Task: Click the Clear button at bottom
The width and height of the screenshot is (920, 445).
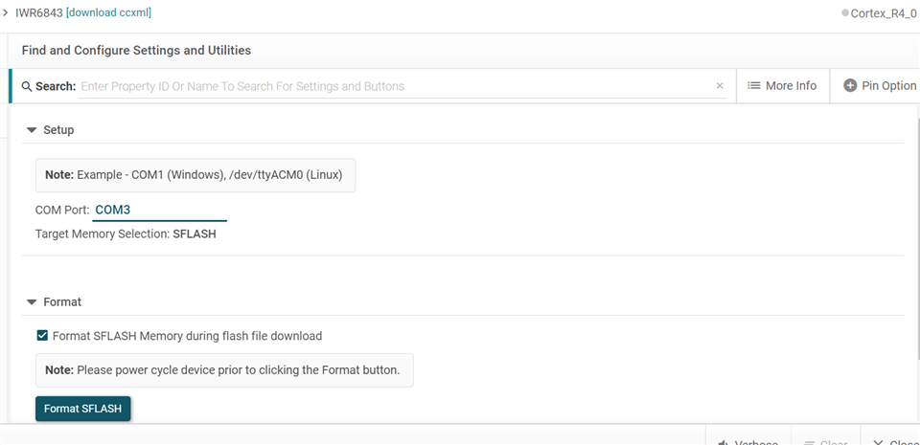Action: tap(826, 442)
